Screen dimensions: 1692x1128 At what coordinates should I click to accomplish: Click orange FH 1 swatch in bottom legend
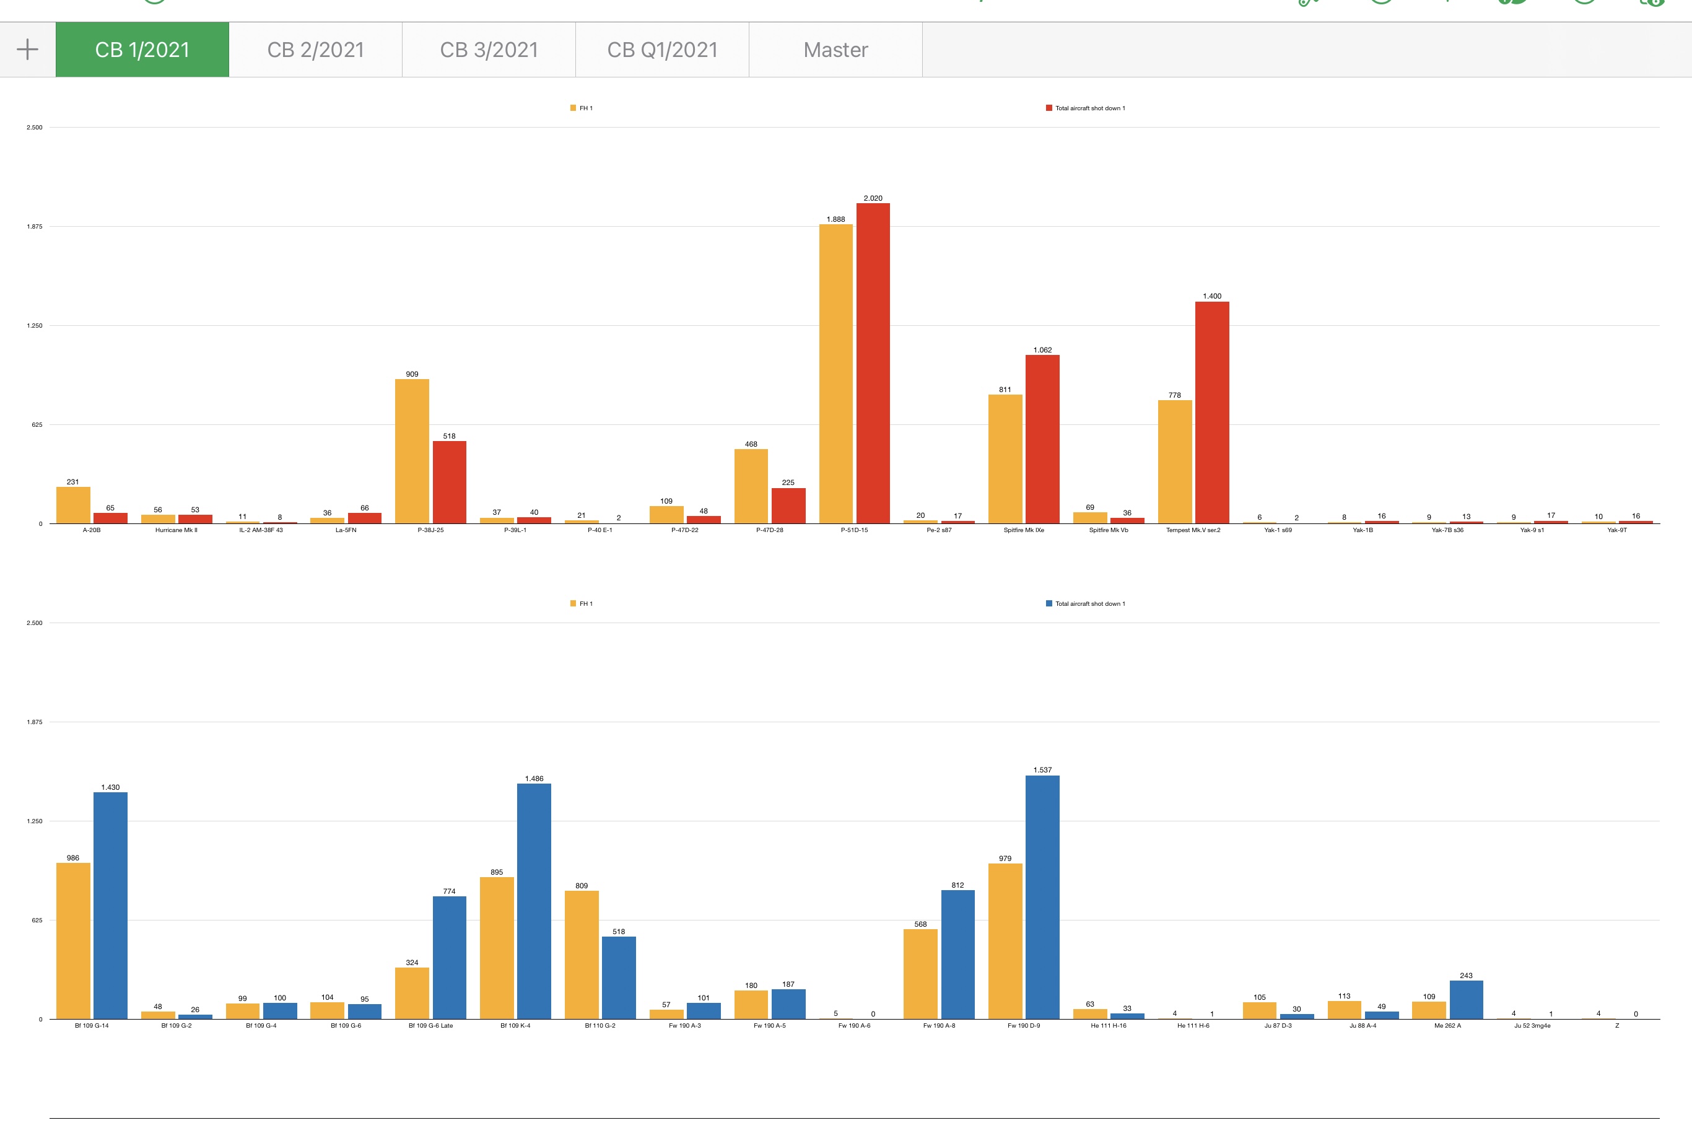[x=573, y=603]
